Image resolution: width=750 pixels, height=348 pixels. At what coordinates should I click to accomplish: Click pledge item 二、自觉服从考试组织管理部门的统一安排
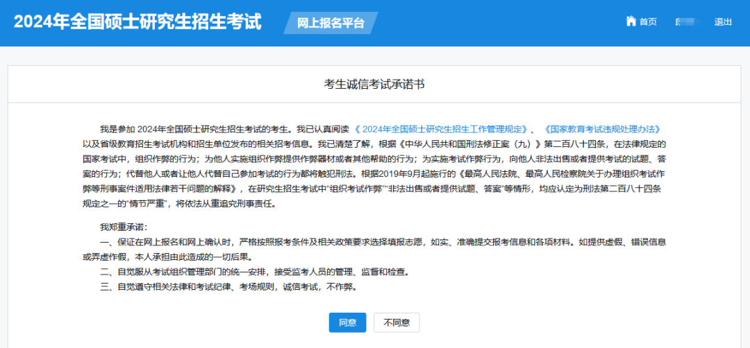[x=255, y=273]
